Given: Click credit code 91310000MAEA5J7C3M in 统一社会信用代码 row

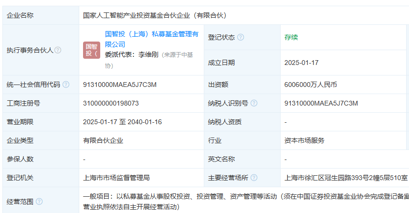Looking at the screenshot, I should (x=120, y=85).
